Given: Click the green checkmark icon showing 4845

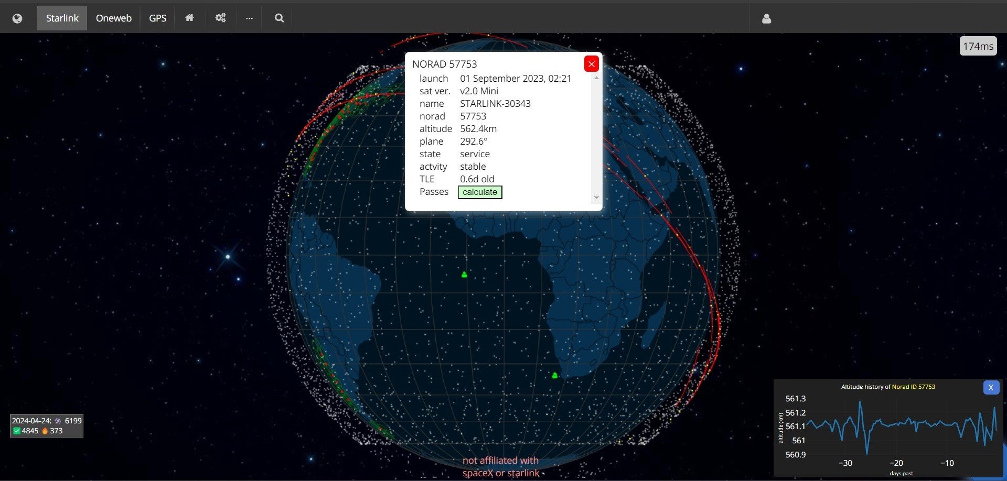Looking at the screenshot, I should click(17, 431).
